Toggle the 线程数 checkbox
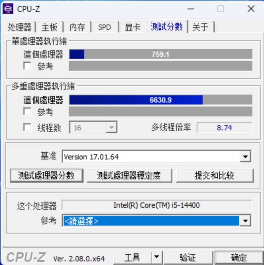 (x=27, y=127)
